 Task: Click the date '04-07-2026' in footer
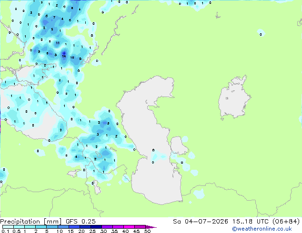(206, 221)
